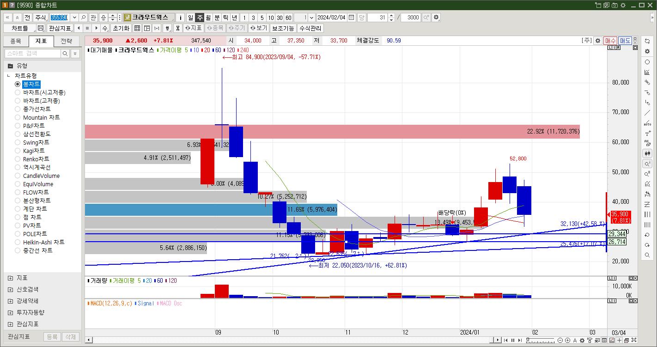Select 종가선차트 radio option
The height and width of the screenshot is (347, 657).
point(18,109)
